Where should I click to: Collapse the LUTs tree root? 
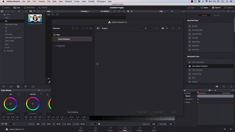click(2, 15)
